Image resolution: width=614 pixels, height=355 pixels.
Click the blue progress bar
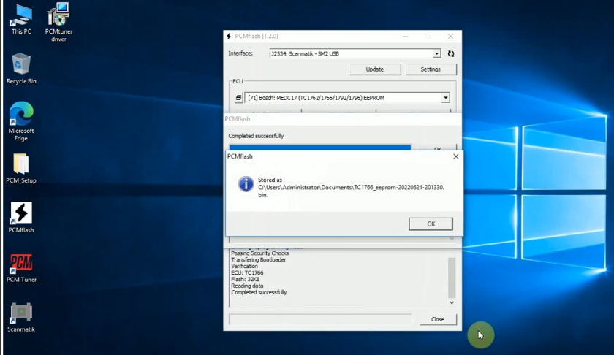point(320,148)
